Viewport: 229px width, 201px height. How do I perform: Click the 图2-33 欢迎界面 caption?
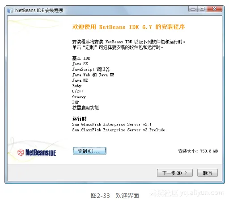[115, 196]
